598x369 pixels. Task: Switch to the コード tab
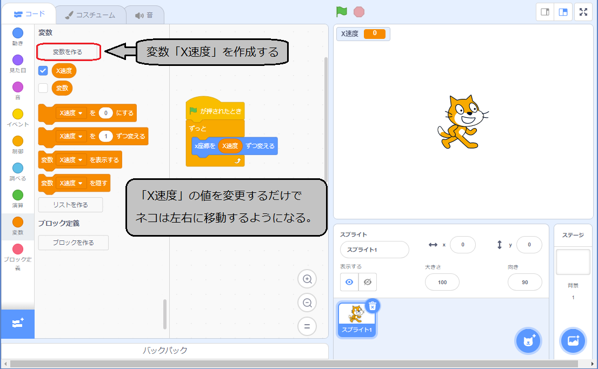point(29,15)
